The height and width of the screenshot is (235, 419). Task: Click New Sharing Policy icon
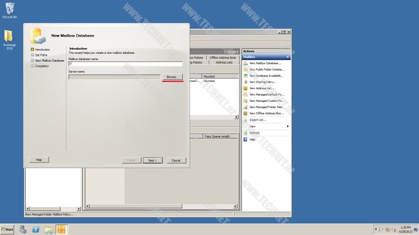(245, 82)
